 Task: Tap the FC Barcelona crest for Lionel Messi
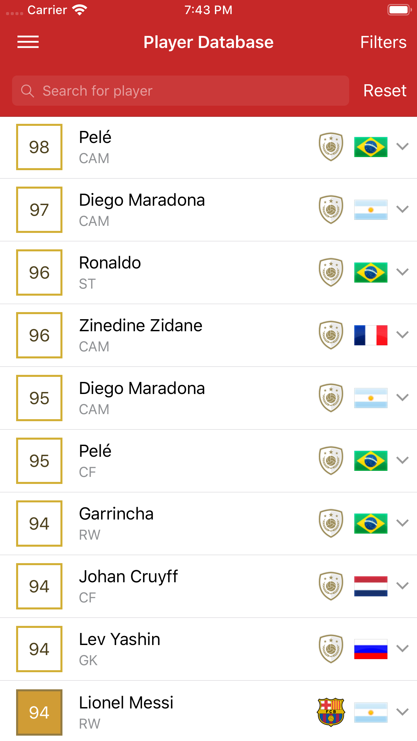coord(331,712)
